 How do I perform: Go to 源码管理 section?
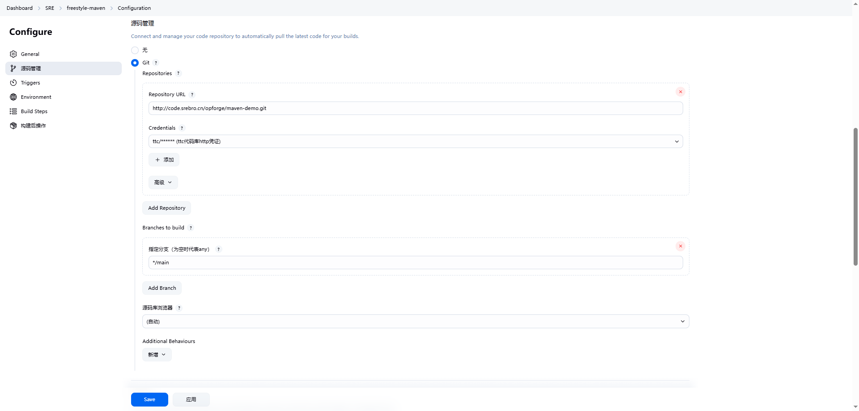tap(64, 68)
